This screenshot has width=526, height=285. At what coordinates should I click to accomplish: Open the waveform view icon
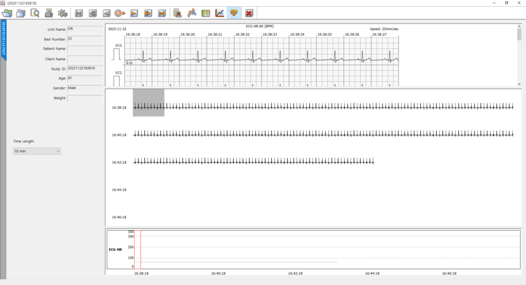point(192,13)
